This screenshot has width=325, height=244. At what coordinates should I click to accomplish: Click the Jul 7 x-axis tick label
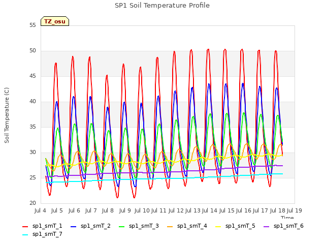coord(91,210)
